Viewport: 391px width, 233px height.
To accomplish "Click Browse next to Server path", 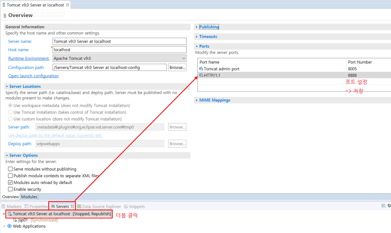I will pos(177,127).
